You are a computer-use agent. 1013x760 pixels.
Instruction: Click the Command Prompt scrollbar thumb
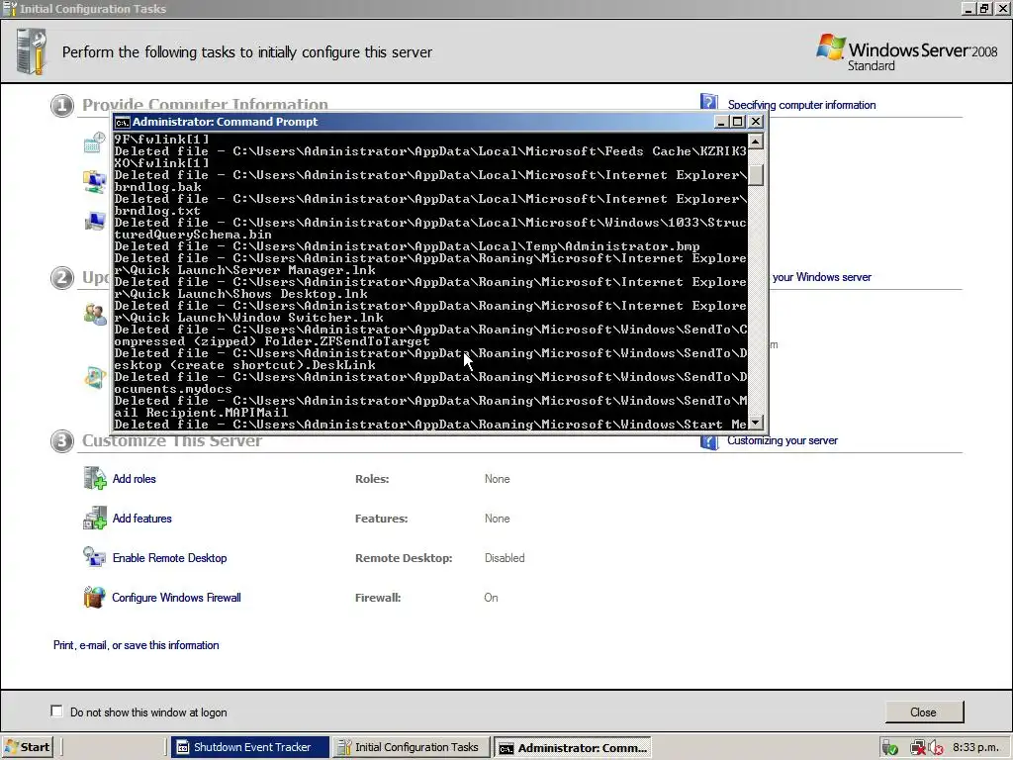pos(755,174)
